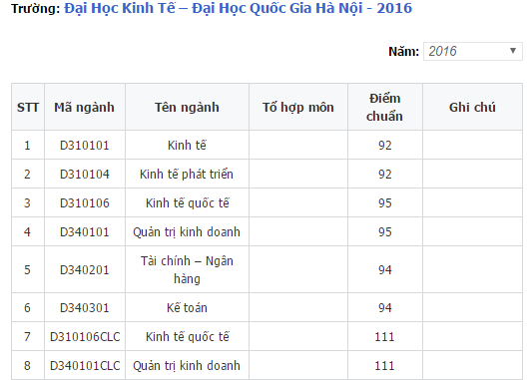Select score 94 for Tài chính – Ngân hàng
The width and height of the screenshot is (528, 380).
click(x=385, y=269)
